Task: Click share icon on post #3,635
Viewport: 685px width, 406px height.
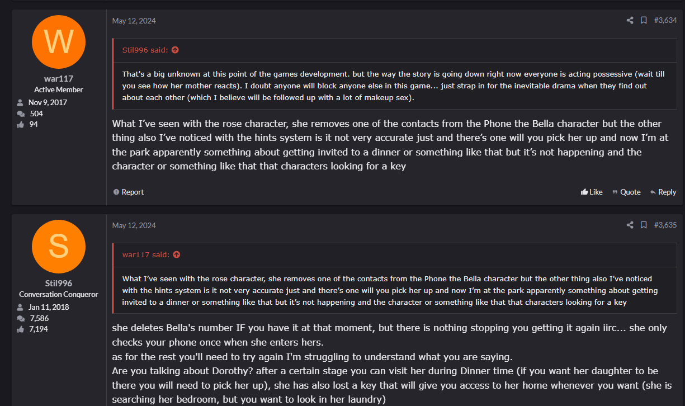Action: pyautogui.click(x=630, y=225)
